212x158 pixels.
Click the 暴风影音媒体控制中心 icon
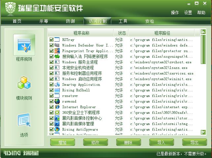pos(57,118)
